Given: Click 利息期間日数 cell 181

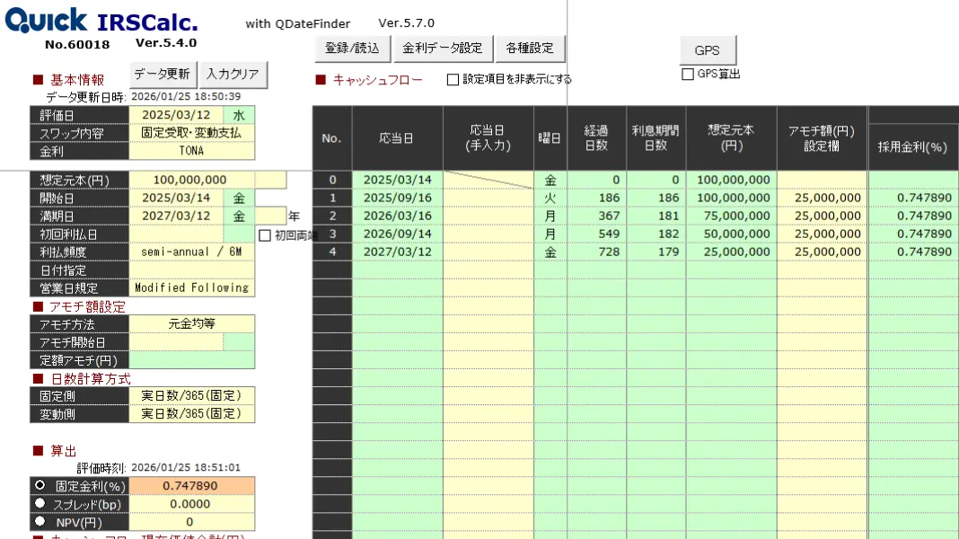Looking at the screenshot, I should point(656,216).
